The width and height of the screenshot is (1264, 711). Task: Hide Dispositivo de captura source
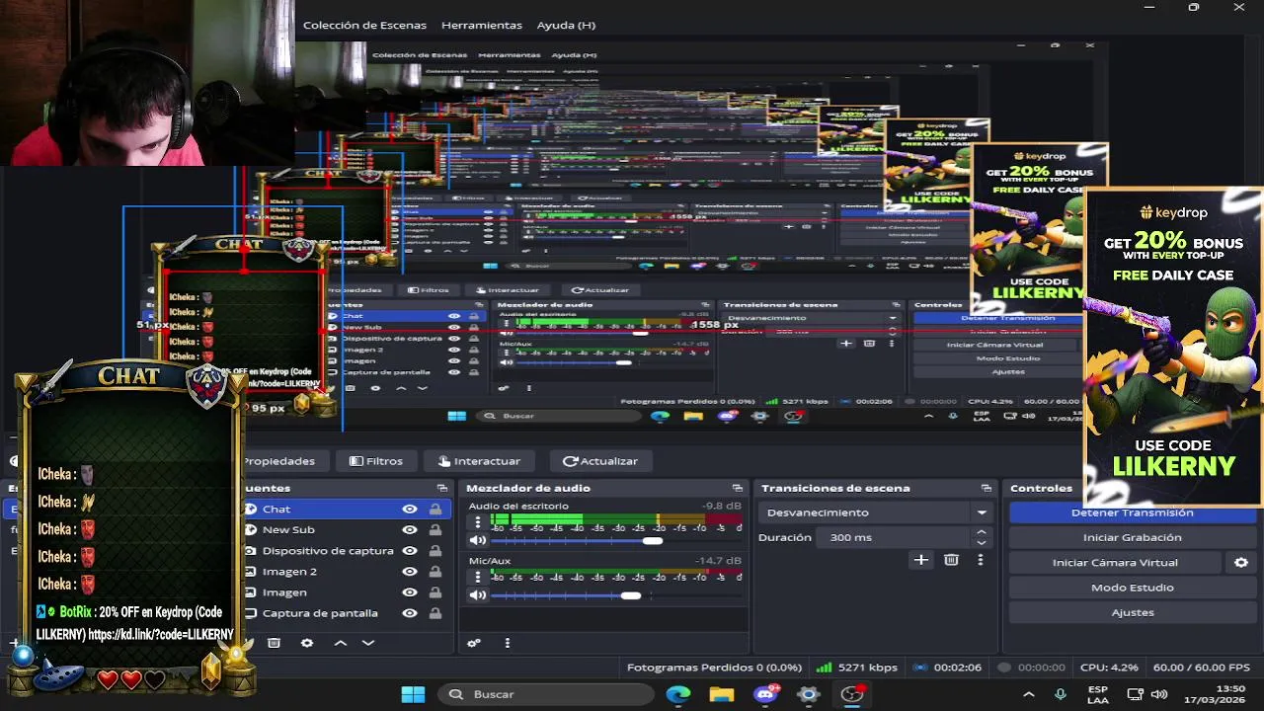point(410,551)
